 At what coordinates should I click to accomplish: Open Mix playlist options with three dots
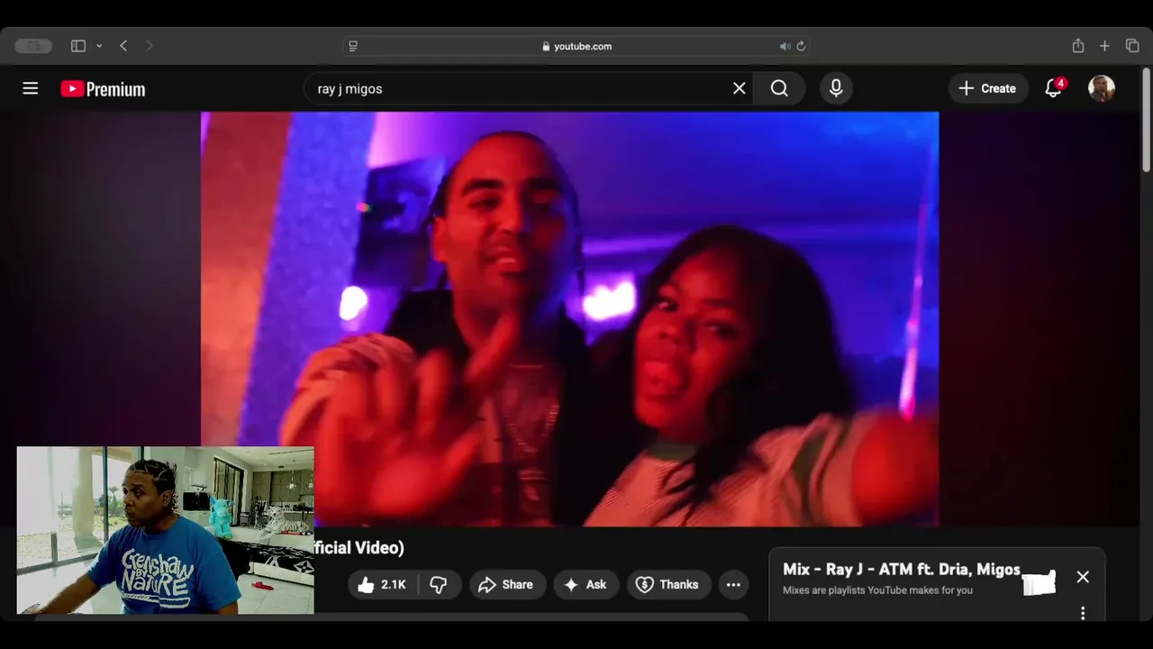1083,613
